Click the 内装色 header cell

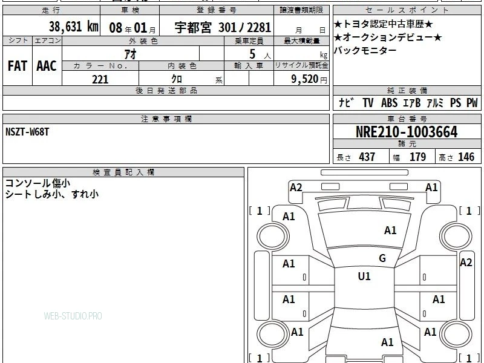pos(181,66)
